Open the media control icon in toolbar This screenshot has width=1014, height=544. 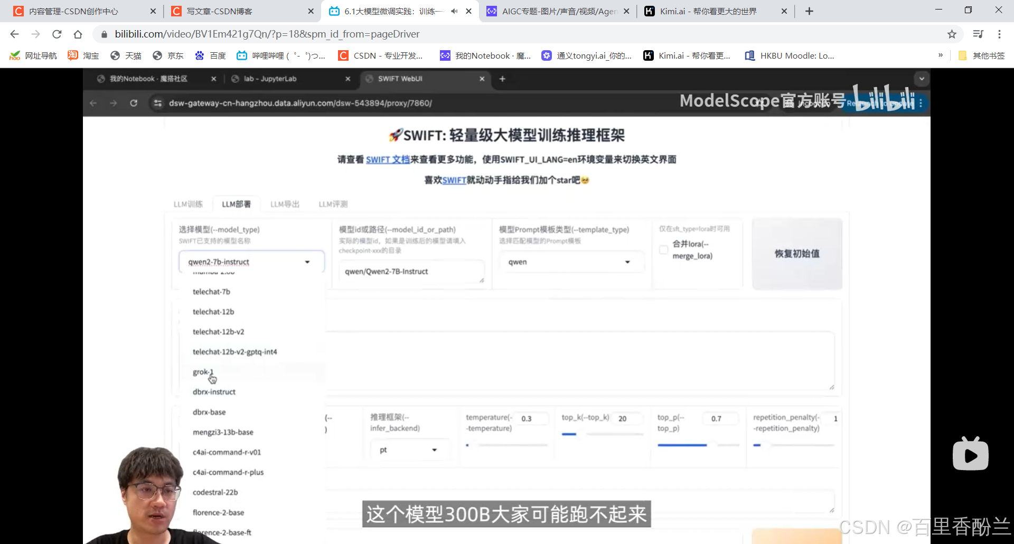[x=978, y=34]
